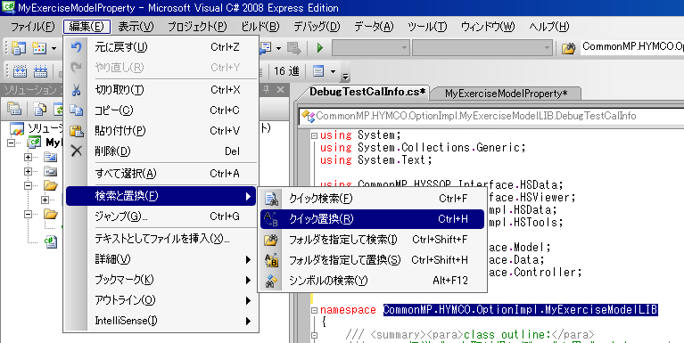The height and width of the screenshot is (343, 684).
Task: Open the ファイル(F) menu
Action: 32,27
